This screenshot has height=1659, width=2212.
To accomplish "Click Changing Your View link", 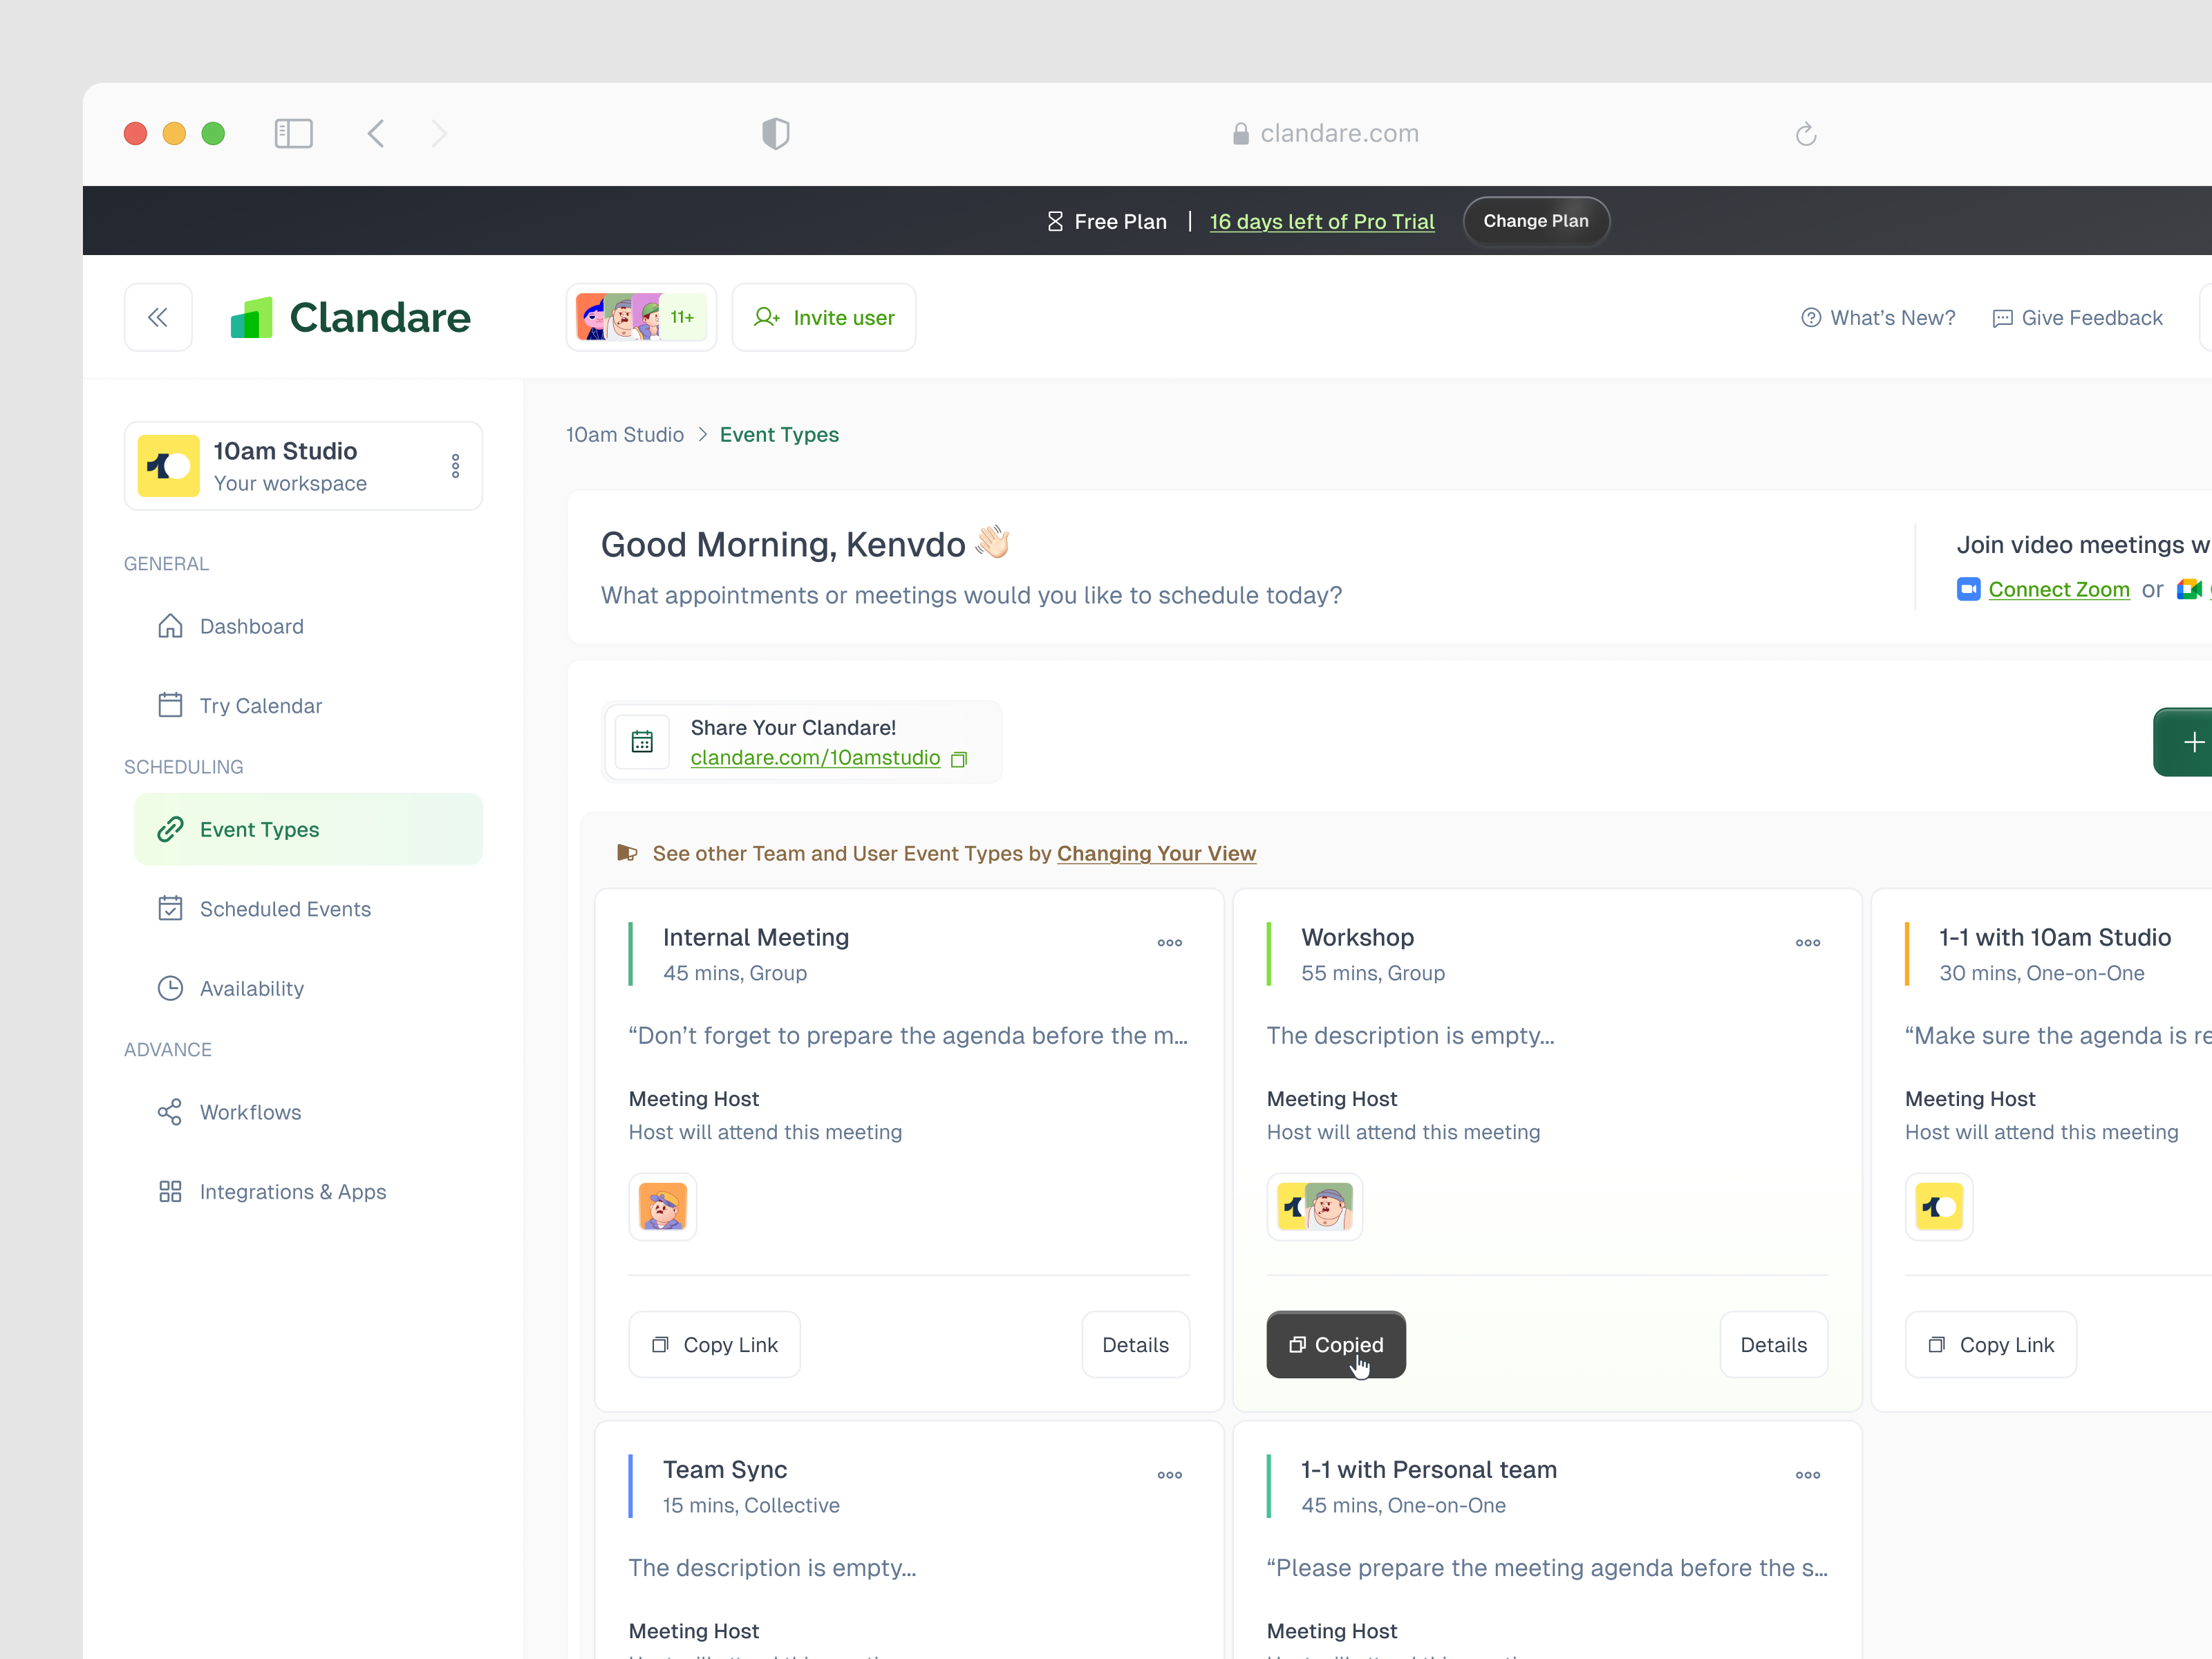I will [x=1156, y=854].
